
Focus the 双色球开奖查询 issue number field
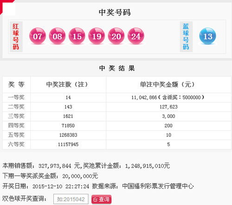71,199
